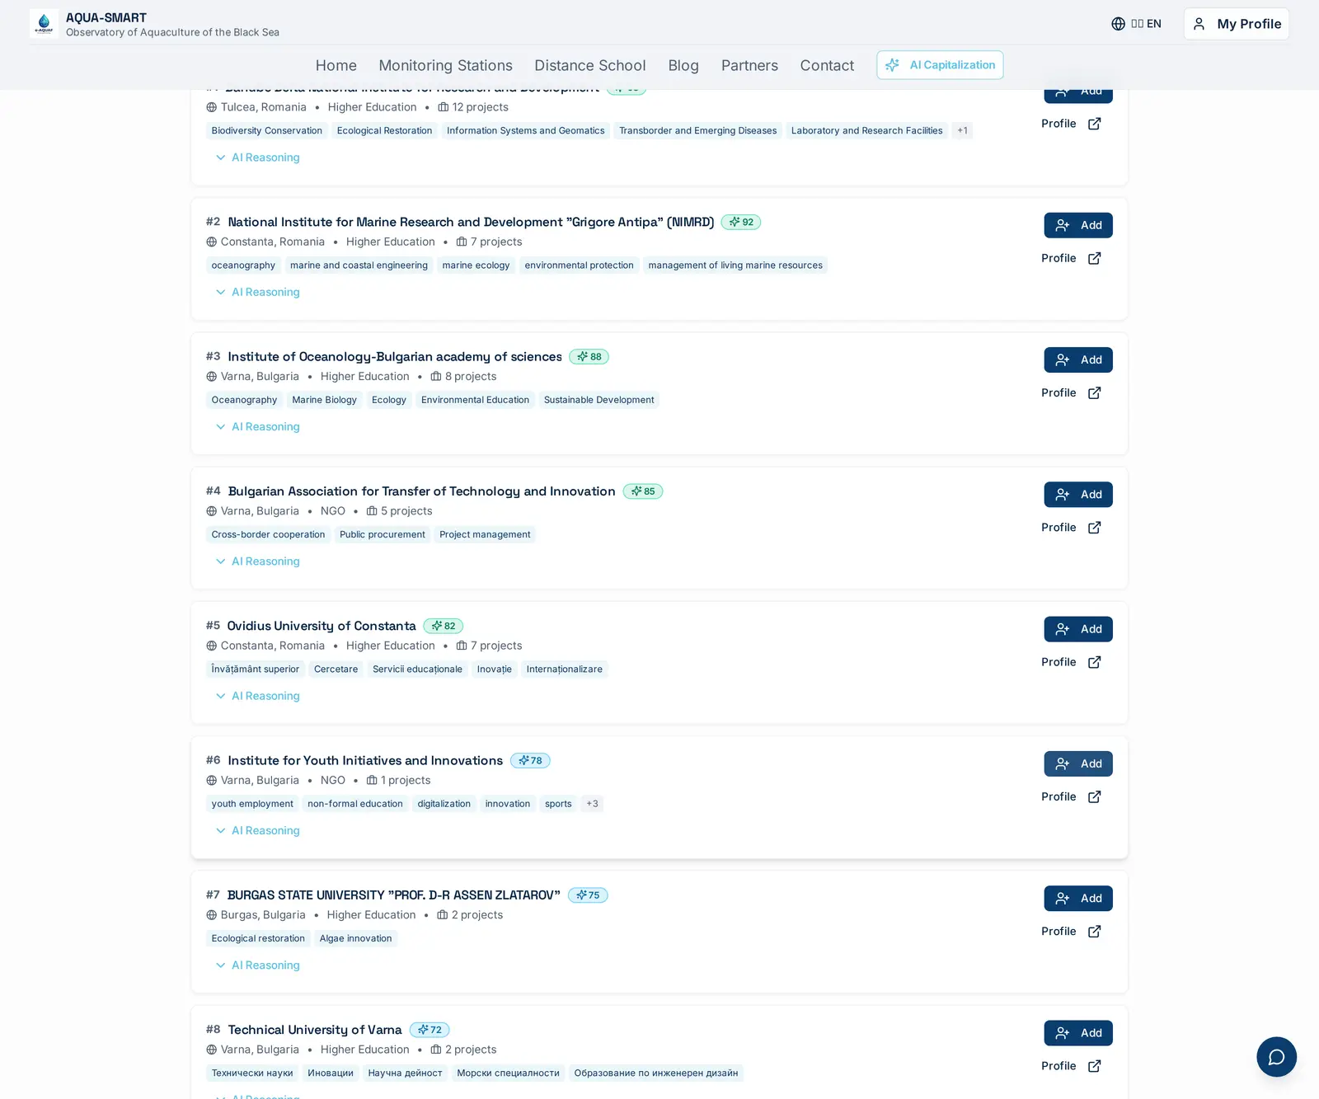Open external profile icon for Bulgarian Association
1319x1099 pixels.
1094,528
